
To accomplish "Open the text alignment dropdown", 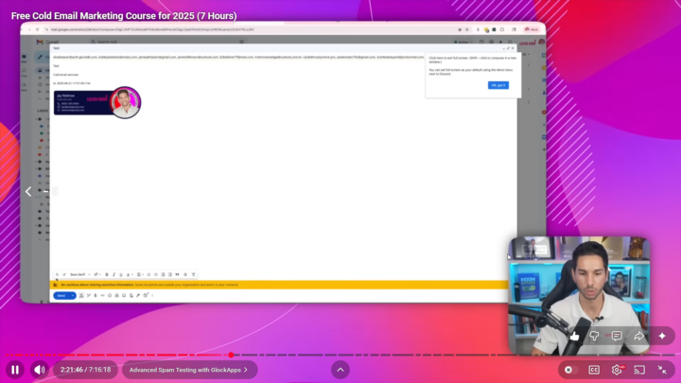I will coord(140,274).
